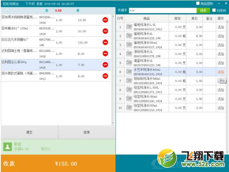The width and height of the screenshot is (229, 172).
Task: Click the 操作 column header
Action: click(221, 18)
